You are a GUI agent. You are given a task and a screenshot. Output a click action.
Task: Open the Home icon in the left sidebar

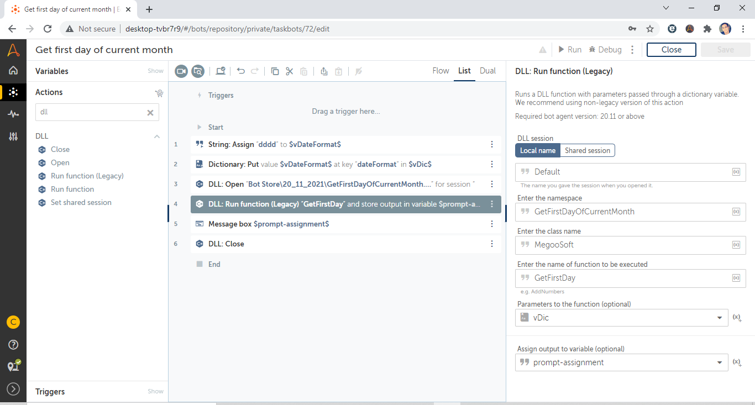(x=13, y=70)
